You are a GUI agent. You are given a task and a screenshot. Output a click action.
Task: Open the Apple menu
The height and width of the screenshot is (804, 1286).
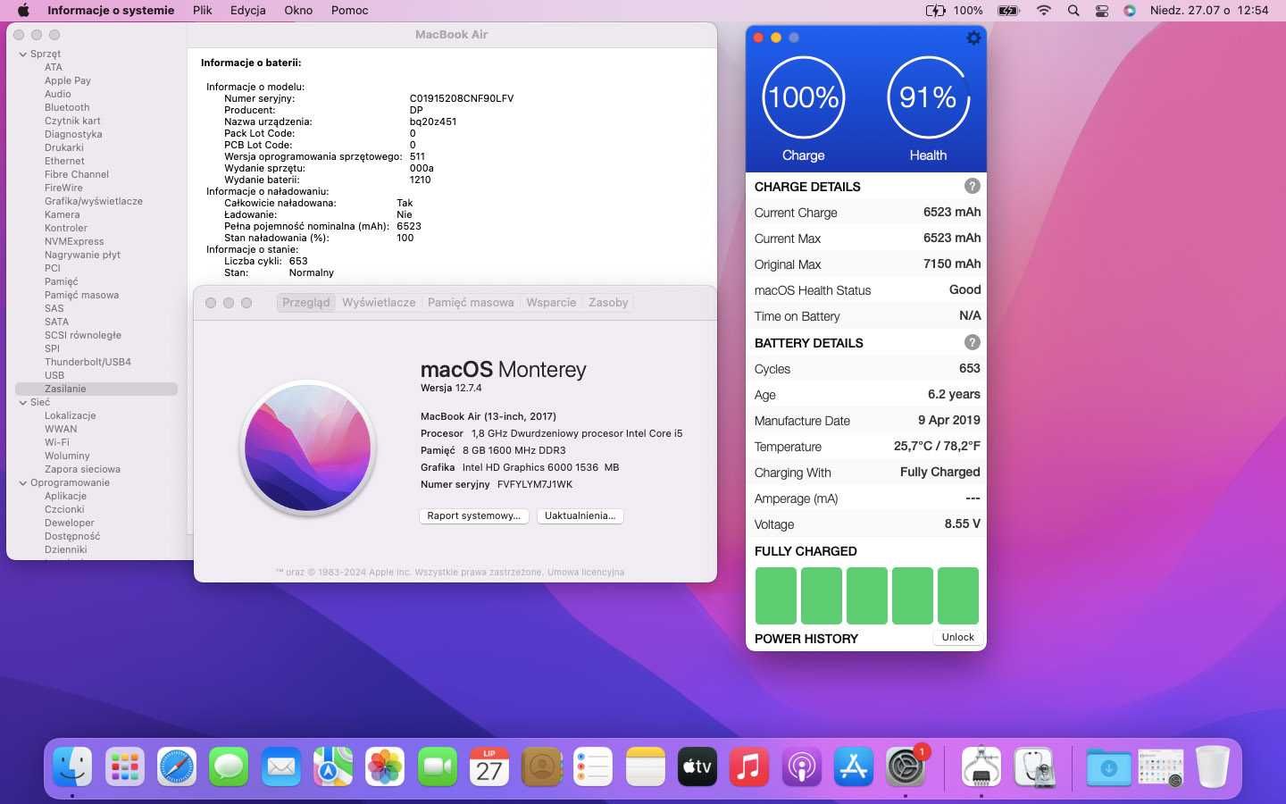pos(23,11)
